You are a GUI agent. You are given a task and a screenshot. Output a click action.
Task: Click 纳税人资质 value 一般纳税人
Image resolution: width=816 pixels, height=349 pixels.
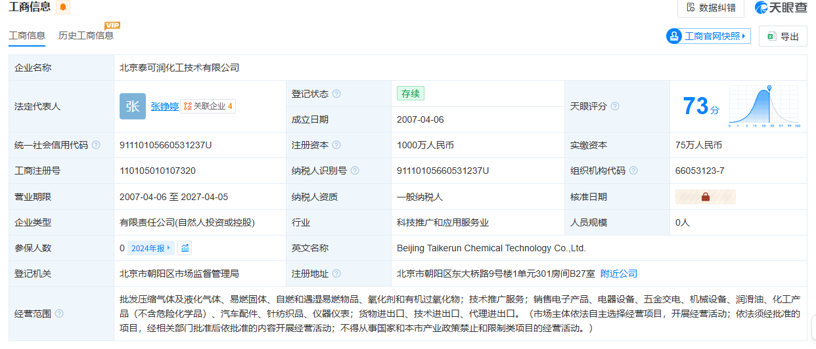tap(420, 197)
